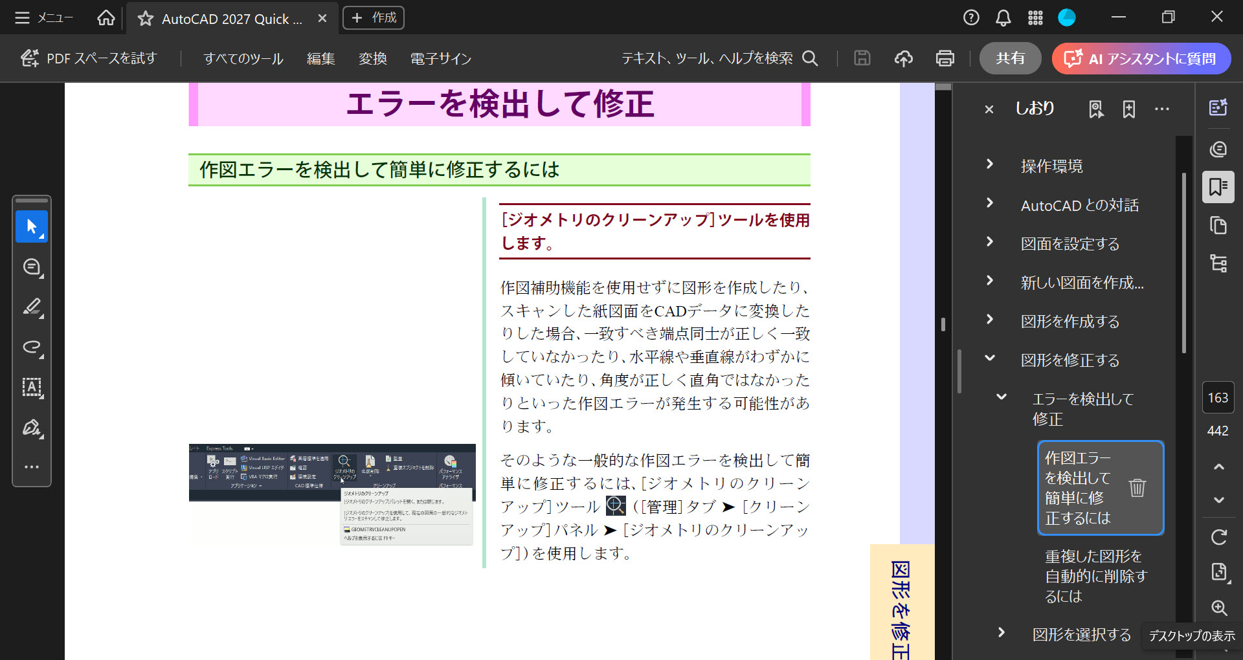
Task: Click the document vertical scrollbar thumb
Action: coord(943,324)
